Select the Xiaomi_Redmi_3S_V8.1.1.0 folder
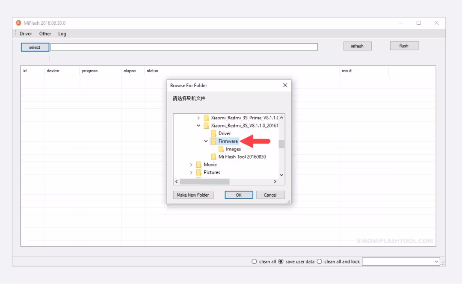Screen dimensions: 462x284 (245, 125)
